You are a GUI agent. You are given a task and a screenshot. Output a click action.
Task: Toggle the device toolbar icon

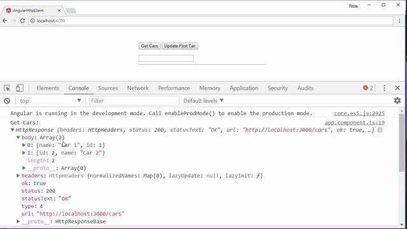coord(20,88)
